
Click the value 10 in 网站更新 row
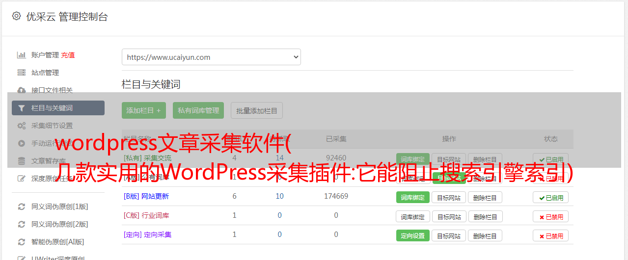click(279, 196)
